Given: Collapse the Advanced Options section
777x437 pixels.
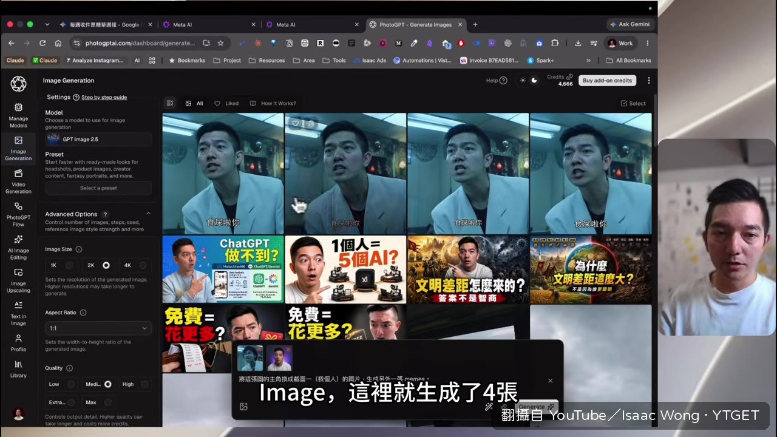Looking at the screenshot, I should coord(148,214).
